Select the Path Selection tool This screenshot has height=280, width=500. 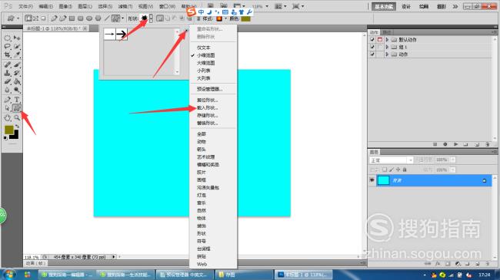coord(7,108)
